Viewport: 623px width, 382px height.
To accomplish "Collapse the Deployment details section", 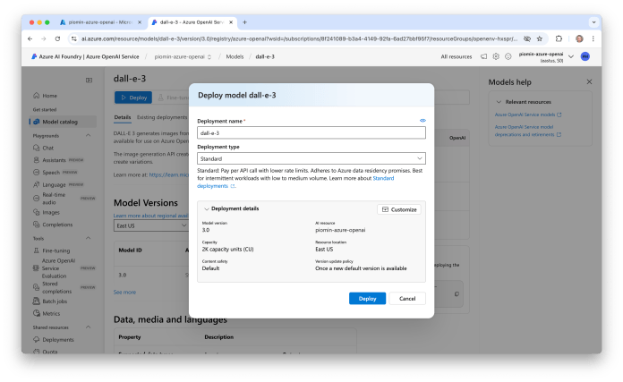I will 207,208.
